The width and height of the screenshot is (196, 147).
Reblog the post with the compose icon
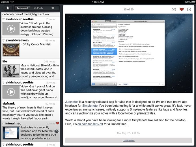(189, 9)
